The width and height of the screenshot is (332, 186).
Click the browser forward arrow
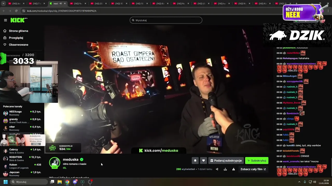10,11
